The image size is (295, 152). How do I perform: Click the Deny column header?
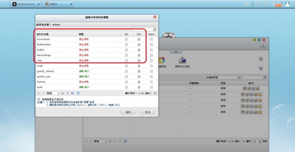(x=151, y=34)
